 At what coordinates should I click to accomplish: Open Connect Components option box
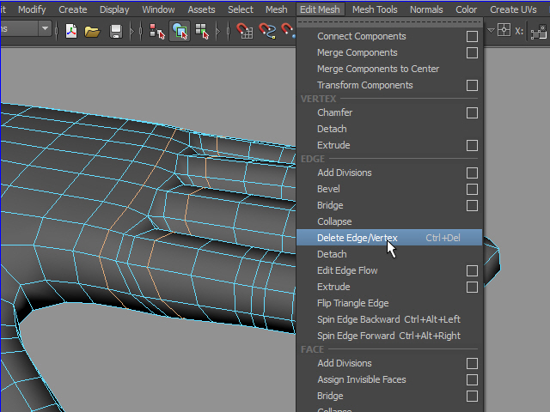pos(472,36)
